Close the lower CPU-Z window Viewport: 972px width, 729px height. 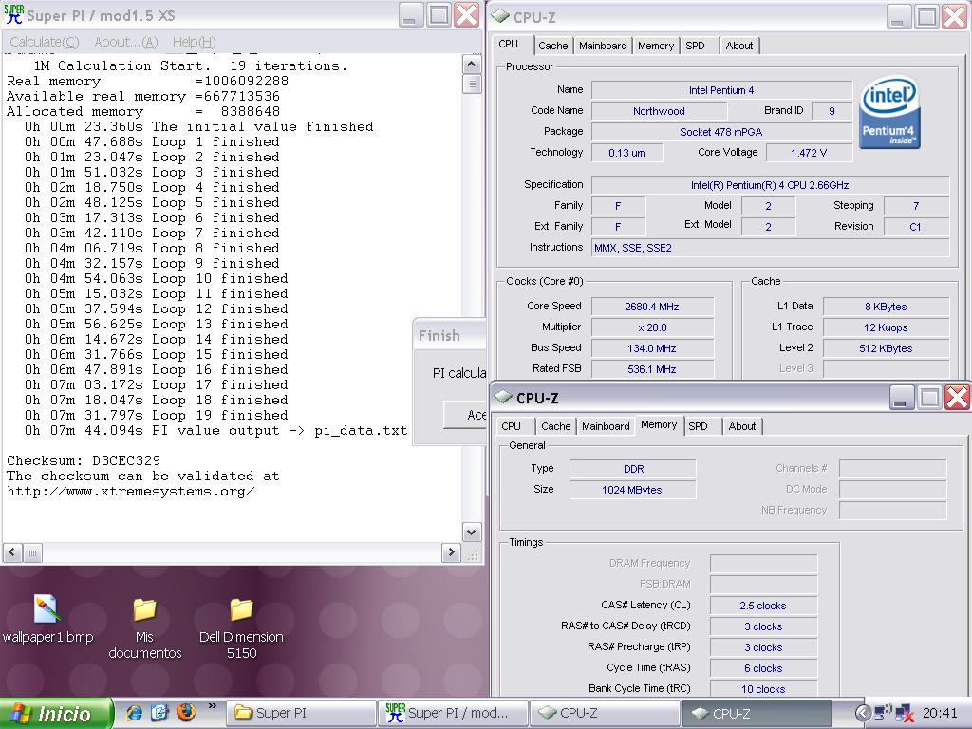957,398
